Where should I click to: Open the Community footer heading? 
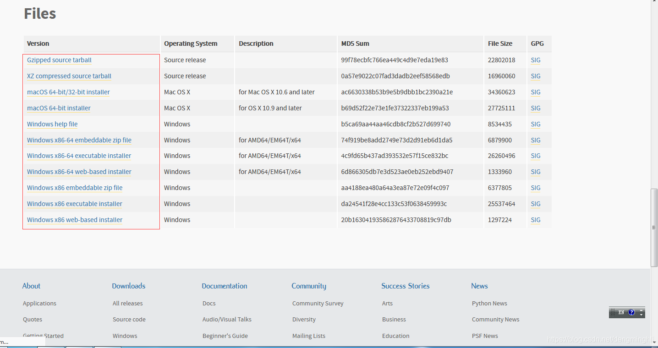click(x=309, y=286)
